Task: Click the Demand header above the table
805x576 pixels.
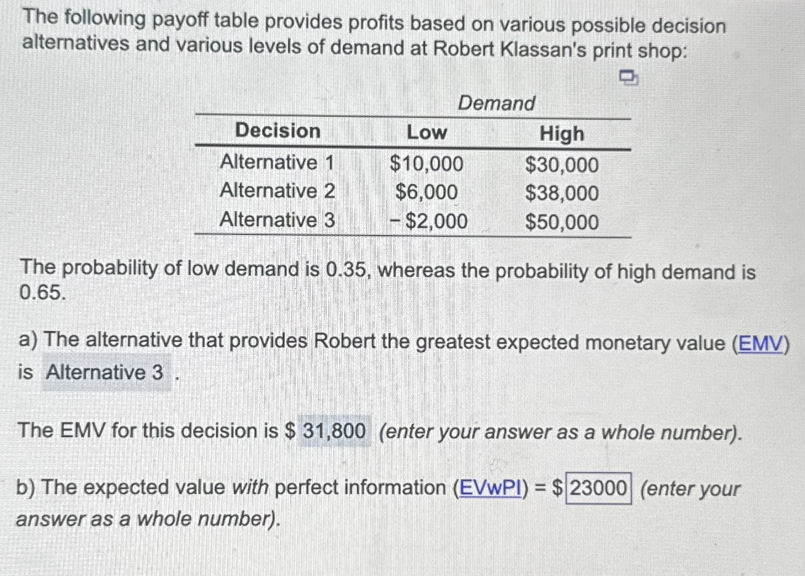Action: (497, 103)
